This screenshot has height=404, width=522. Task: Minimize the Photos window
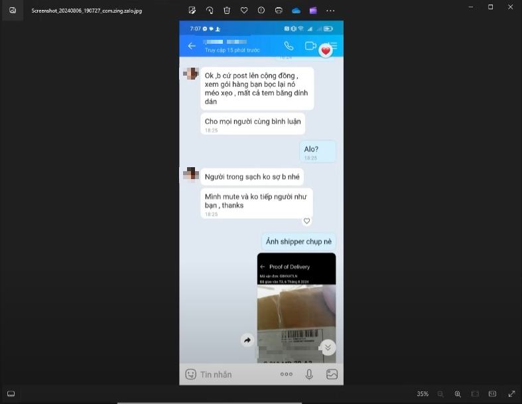[x=468, y=7]
